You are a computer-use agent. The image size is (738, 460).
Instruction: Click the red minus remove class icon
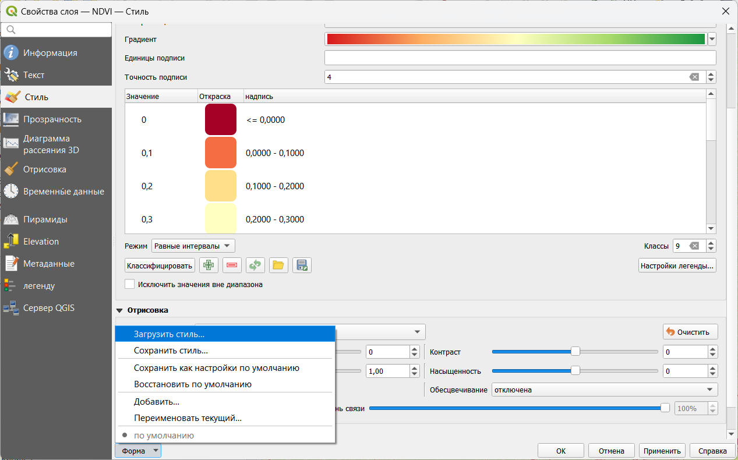pyautogui.click(x=232, y=266)
